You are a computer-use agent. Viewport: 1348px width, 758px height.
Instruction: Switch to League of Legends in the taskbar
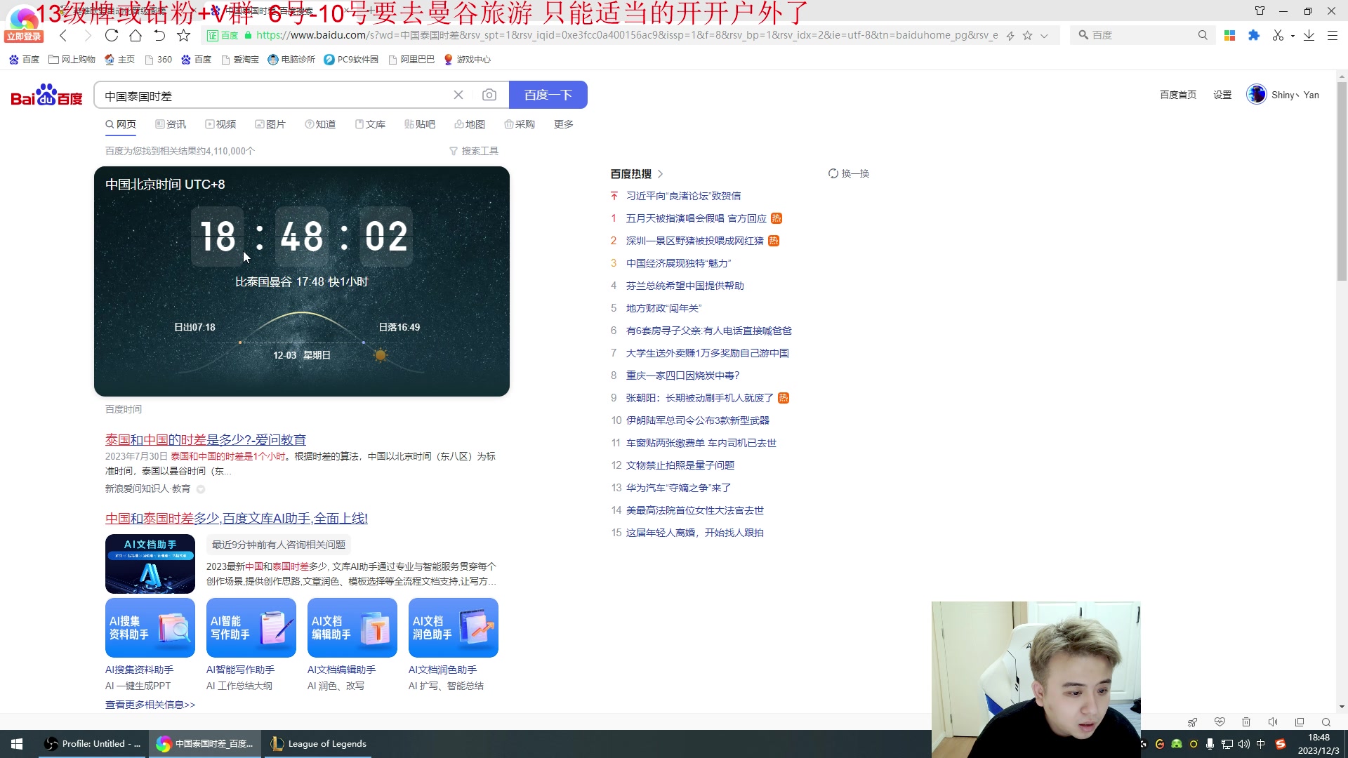pyautogui.click(x=319, y=744)
